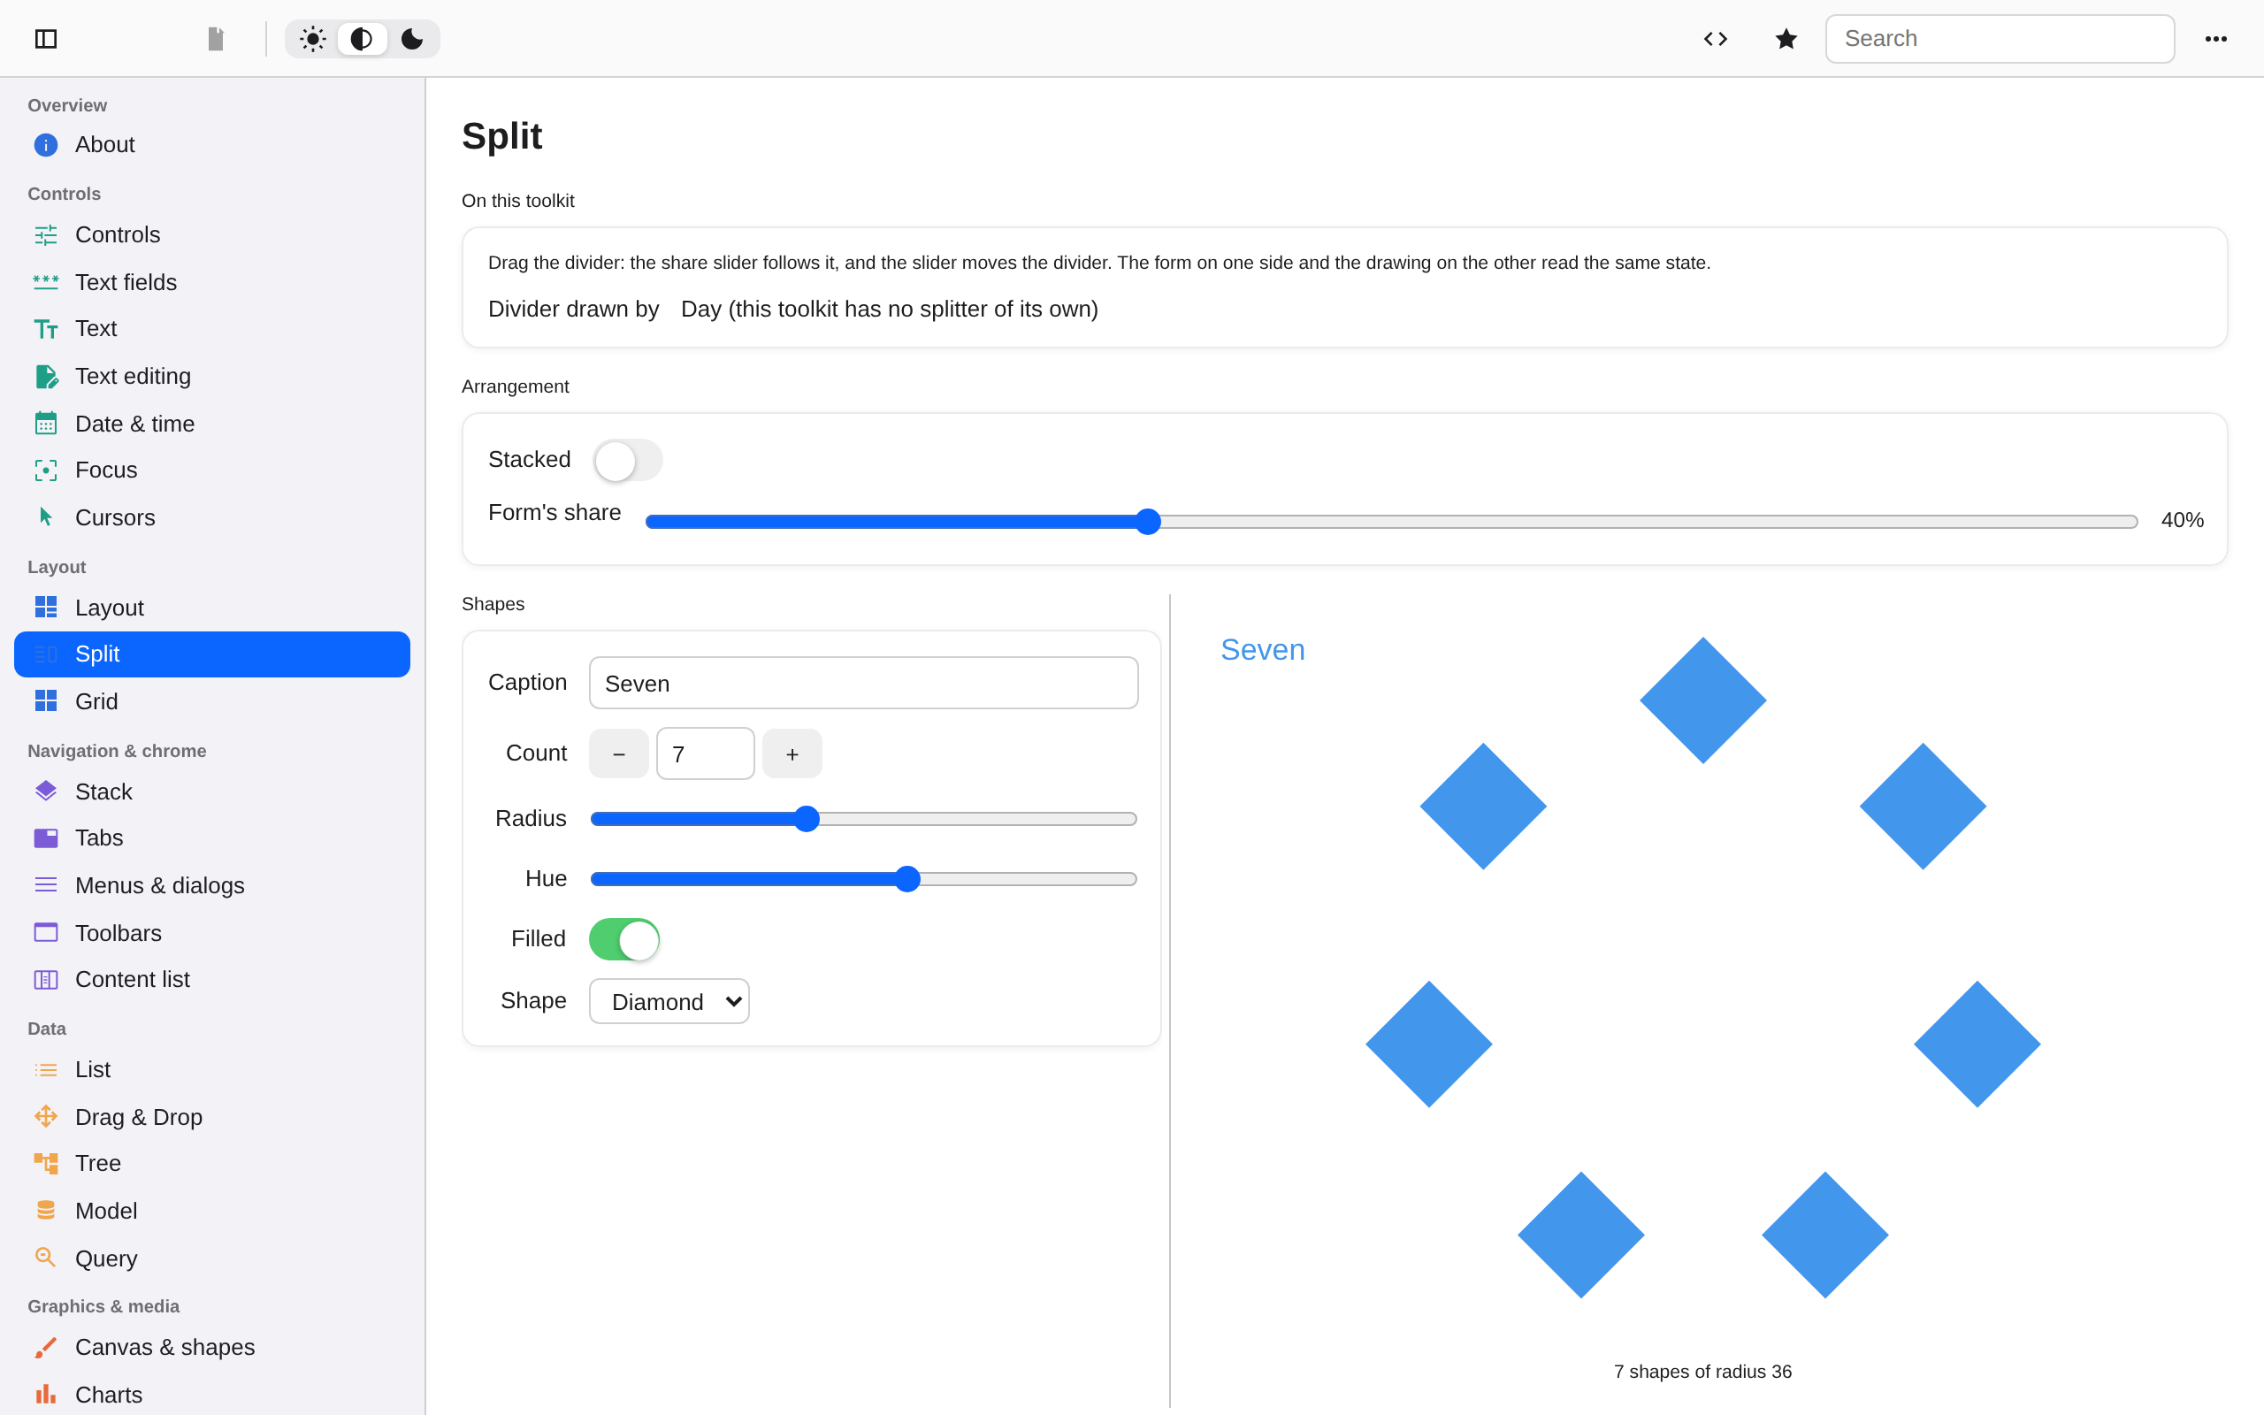
Task: Increase count with plus button
Action: point(792,754)
